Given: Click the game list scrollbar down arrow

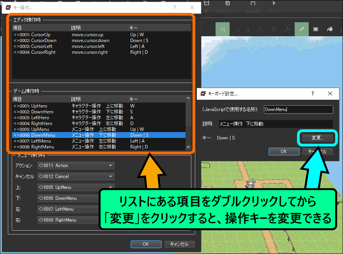Looking at the screenshot, I should 189,148.
